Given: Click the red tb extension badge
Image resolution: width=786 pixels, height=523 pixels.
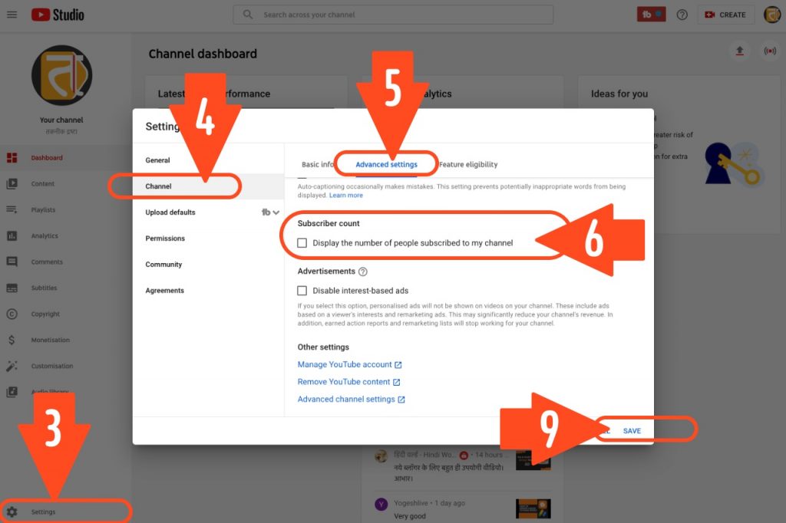Looking at the screenshot, I should click(651, 15).
